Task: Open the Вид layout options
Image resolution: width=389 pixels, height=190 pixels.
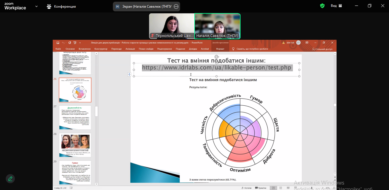Action: point(336,6)
